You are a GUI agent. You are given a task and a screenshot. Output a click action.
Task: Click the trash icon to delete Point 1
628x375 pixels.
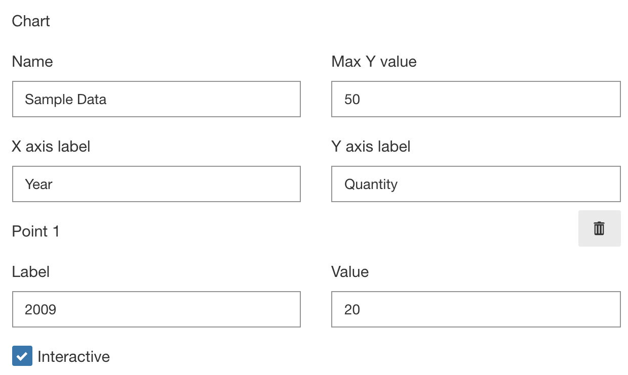coord(600,228)
